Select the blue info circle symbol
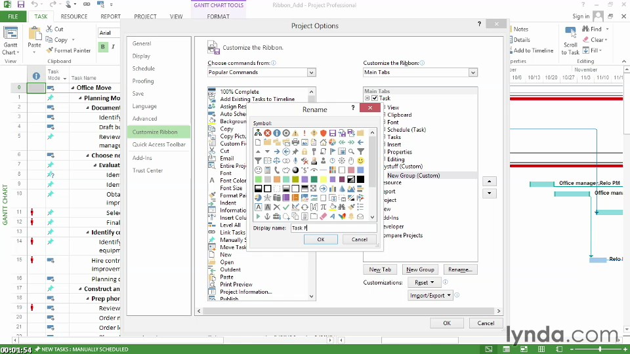The width and height of the screenshot is (630, 354). pos(277,133)
